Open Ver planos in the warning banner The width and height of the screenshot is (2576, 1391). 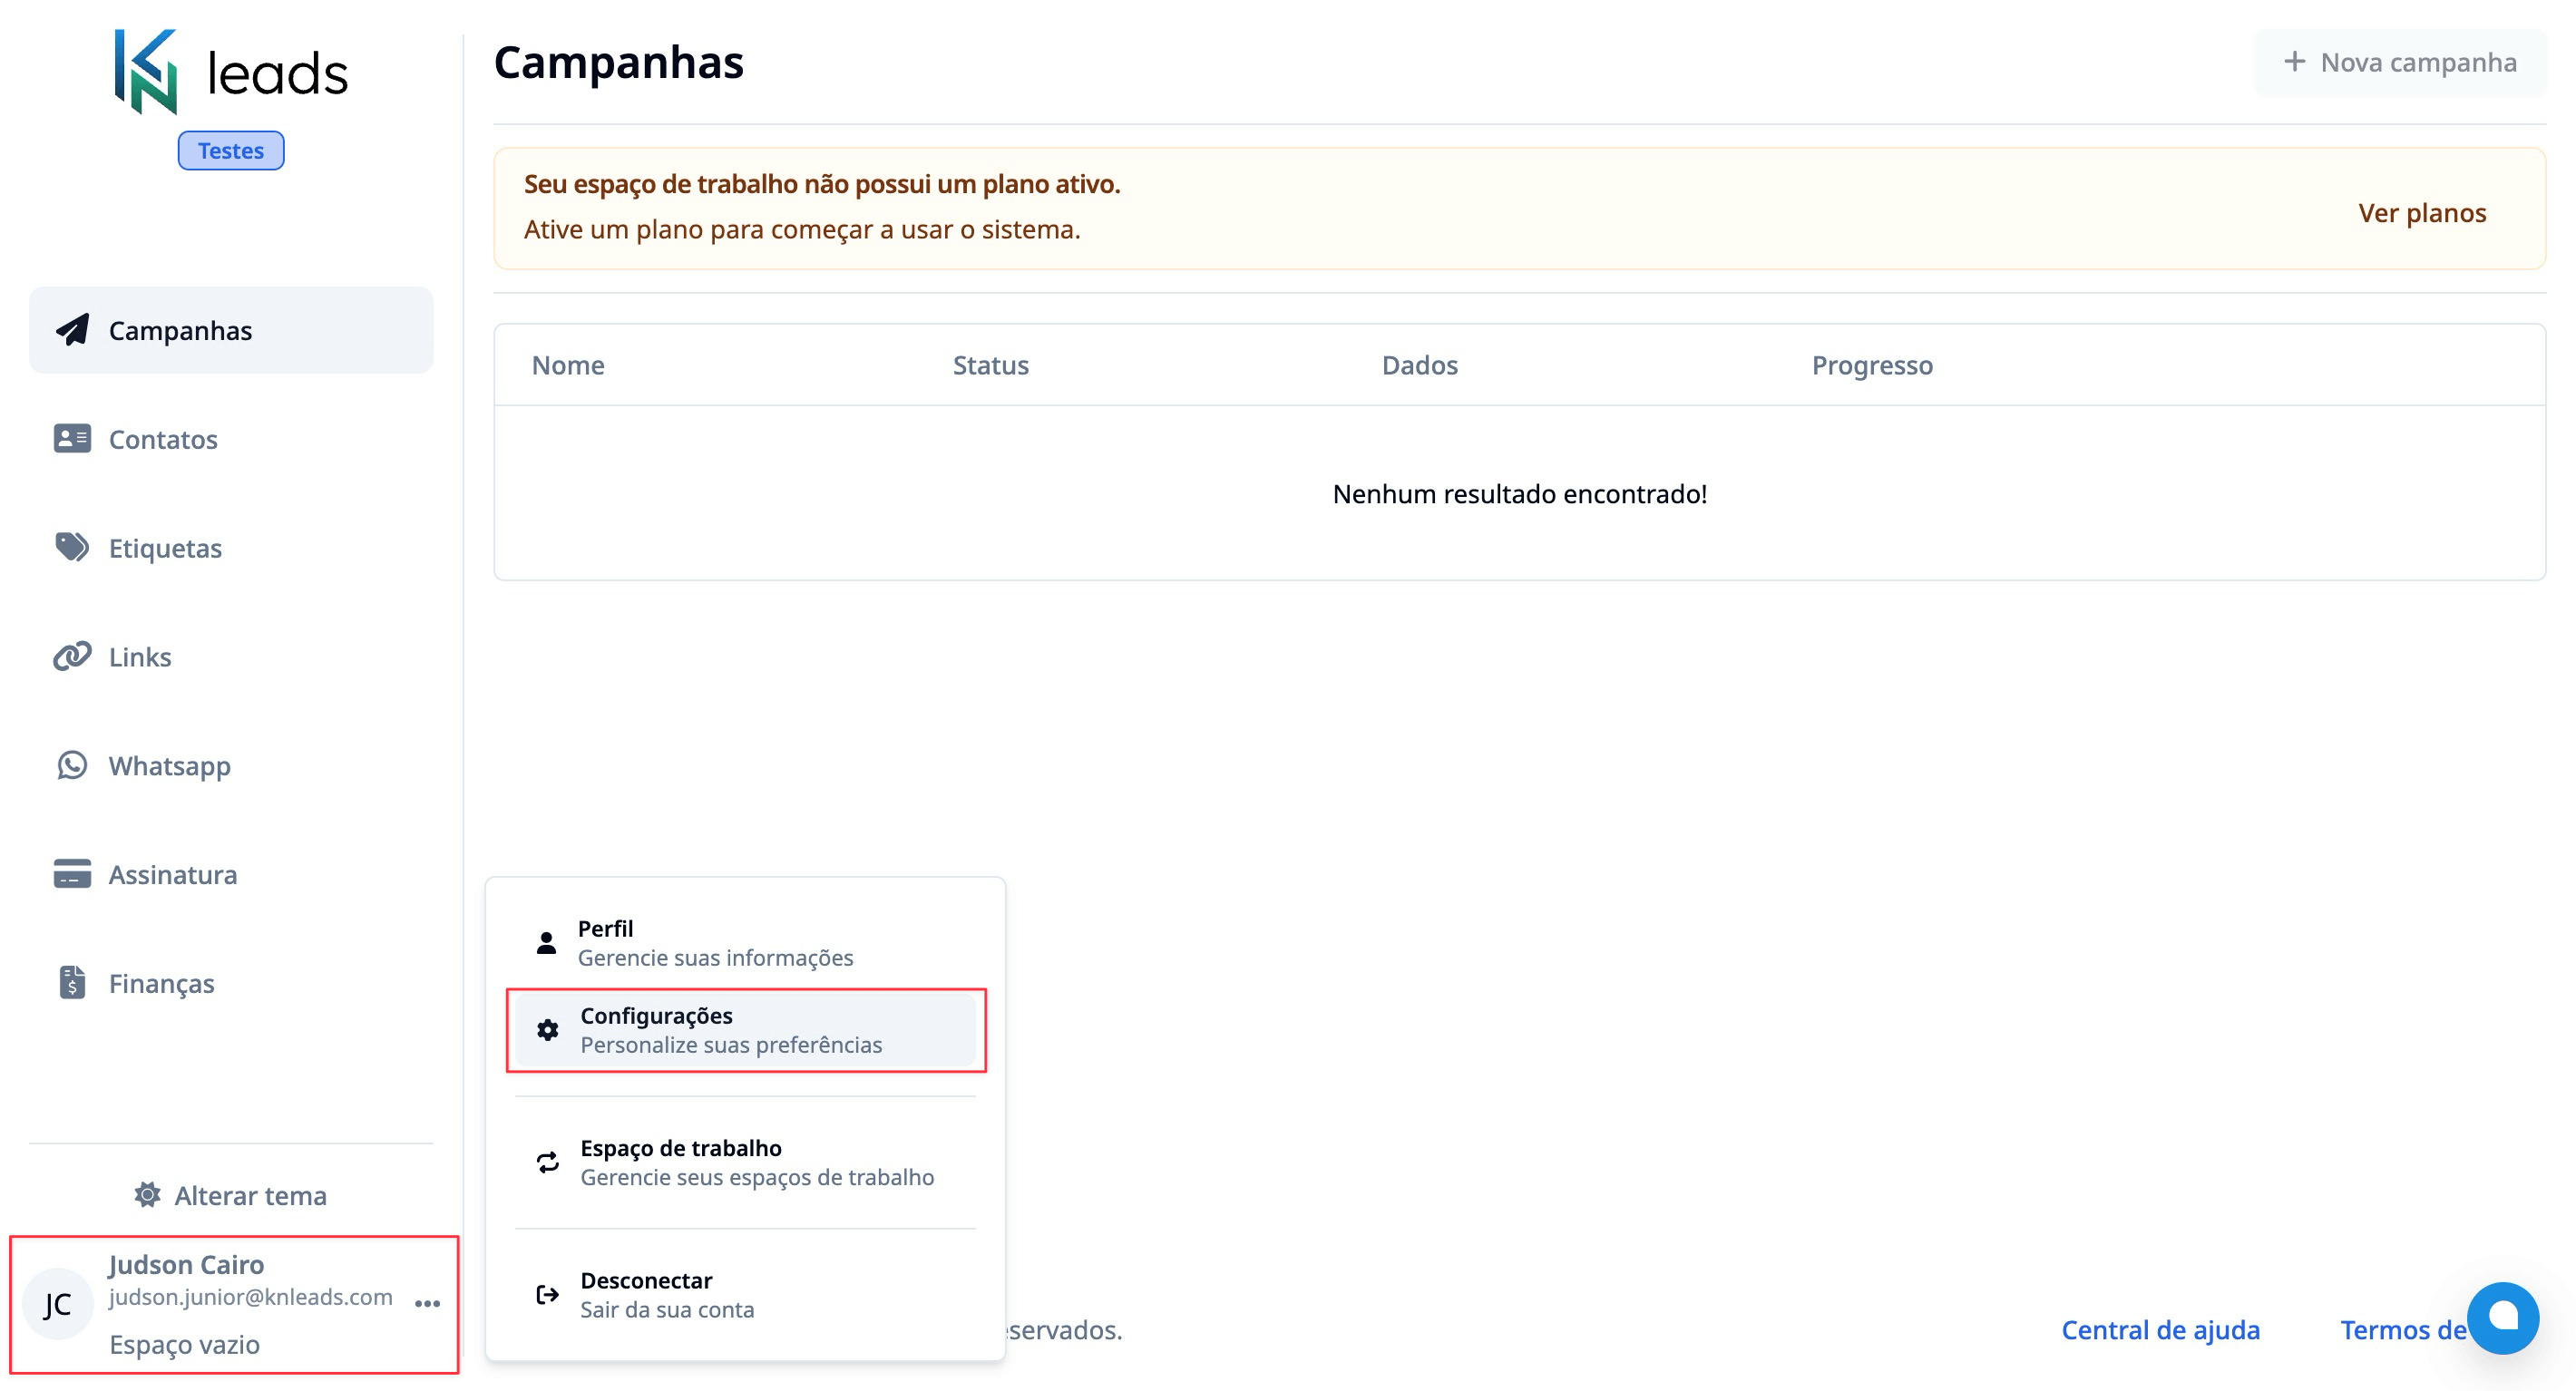(2424, 212)
